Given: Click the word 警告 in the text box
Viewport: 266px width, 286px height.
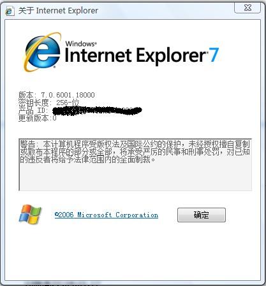Looking at the screenshot, I should [27, 144].
